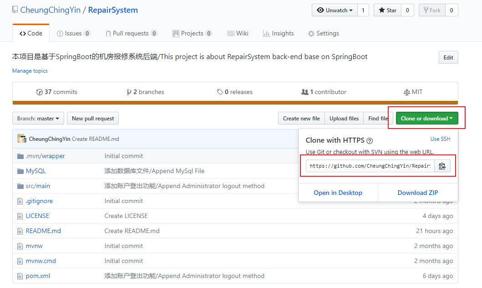Open the Unwatch dropdown

click(335, 10)
